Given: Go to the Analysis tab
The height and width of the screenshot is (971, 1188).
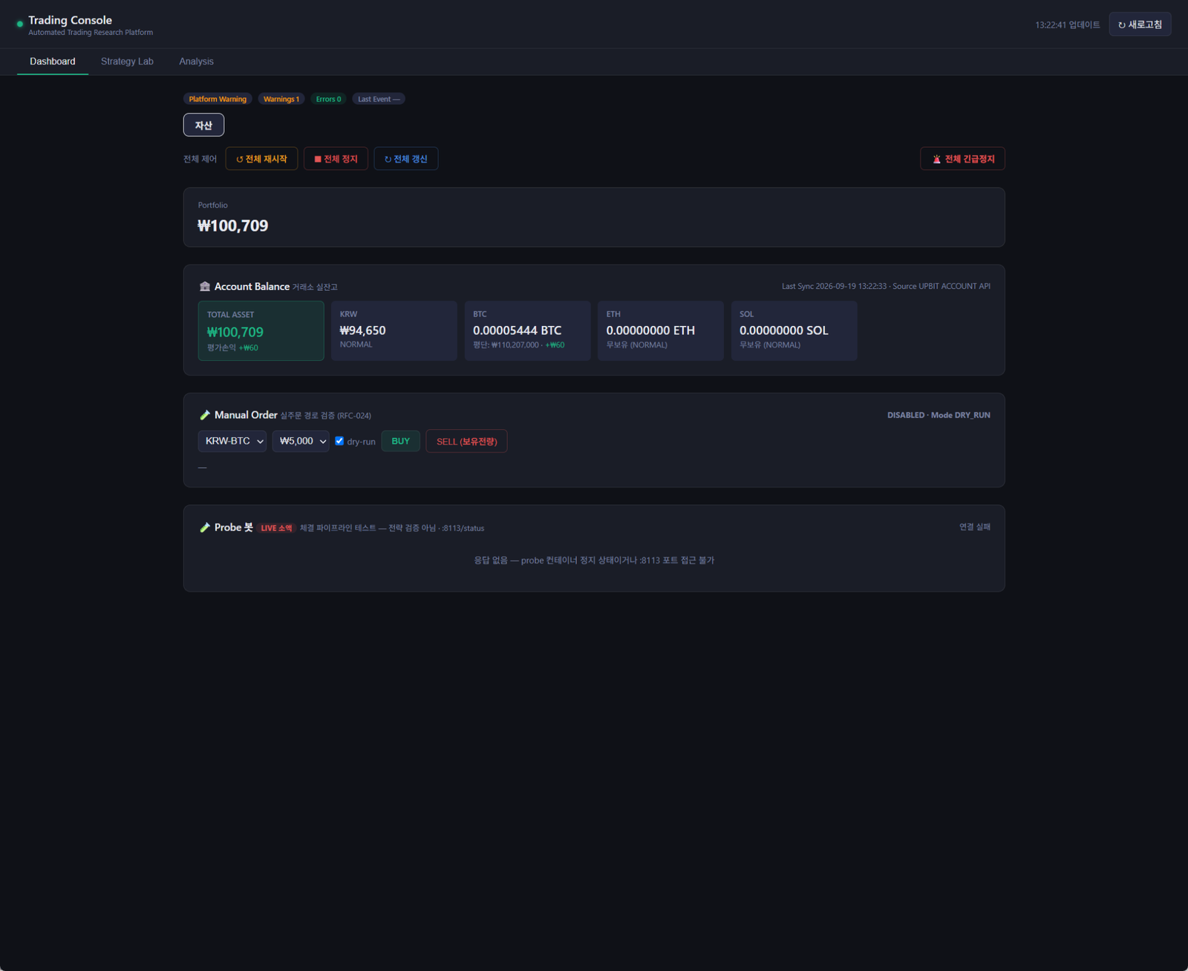Looking at the screenshot, I should pos(196,62).
